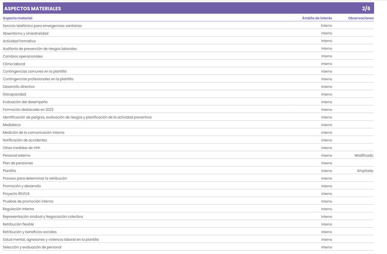Viewport: 387px width, 254px height.
Task: Click Retribución y beneficios sociales
Action: [x=30, y=232]
